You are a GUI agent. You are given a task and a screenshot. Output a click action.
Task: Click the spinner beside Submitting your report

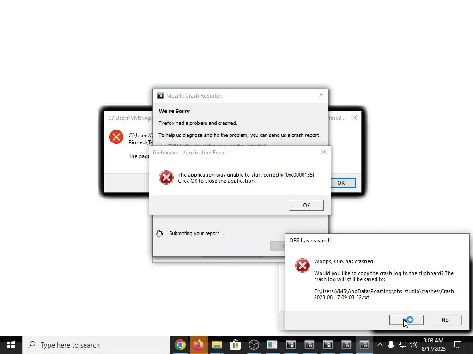click(159, 233)
